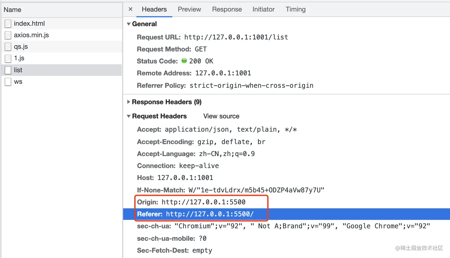Click the Referrer Policy strict-origin-when-cross-origin value
Viewport: 450px width, 258px height.
click(251, 86)
